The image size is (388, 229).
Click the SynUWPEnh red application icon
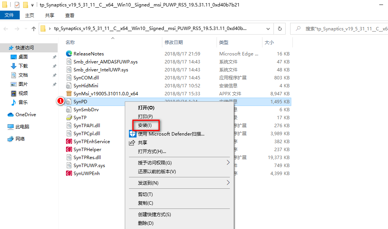click(69, 173)
